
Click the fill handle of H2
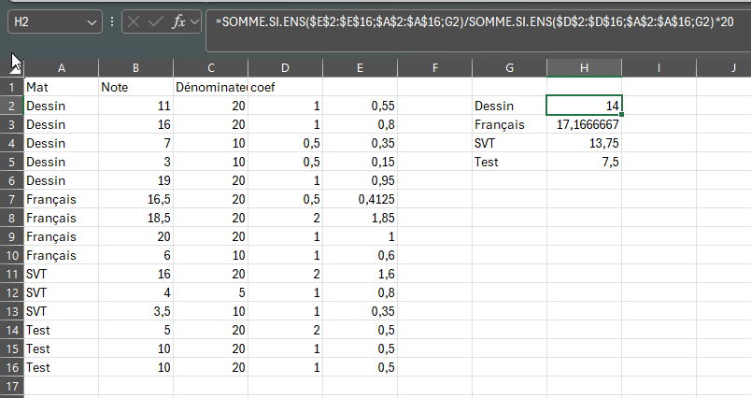coord(621,115)
